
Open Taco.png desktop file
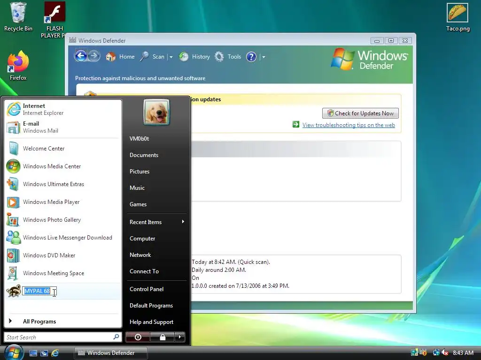coord(458,17)
